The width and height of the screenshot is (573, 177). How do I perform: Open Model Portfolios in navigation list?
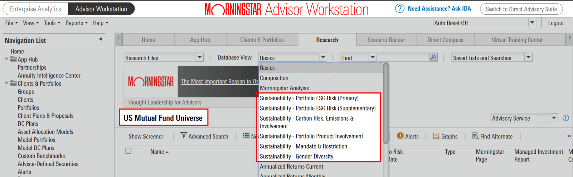tap(37, 140)
